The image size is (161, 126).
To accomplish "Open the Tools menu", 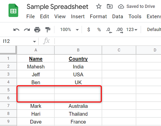I will pos(135,16).
